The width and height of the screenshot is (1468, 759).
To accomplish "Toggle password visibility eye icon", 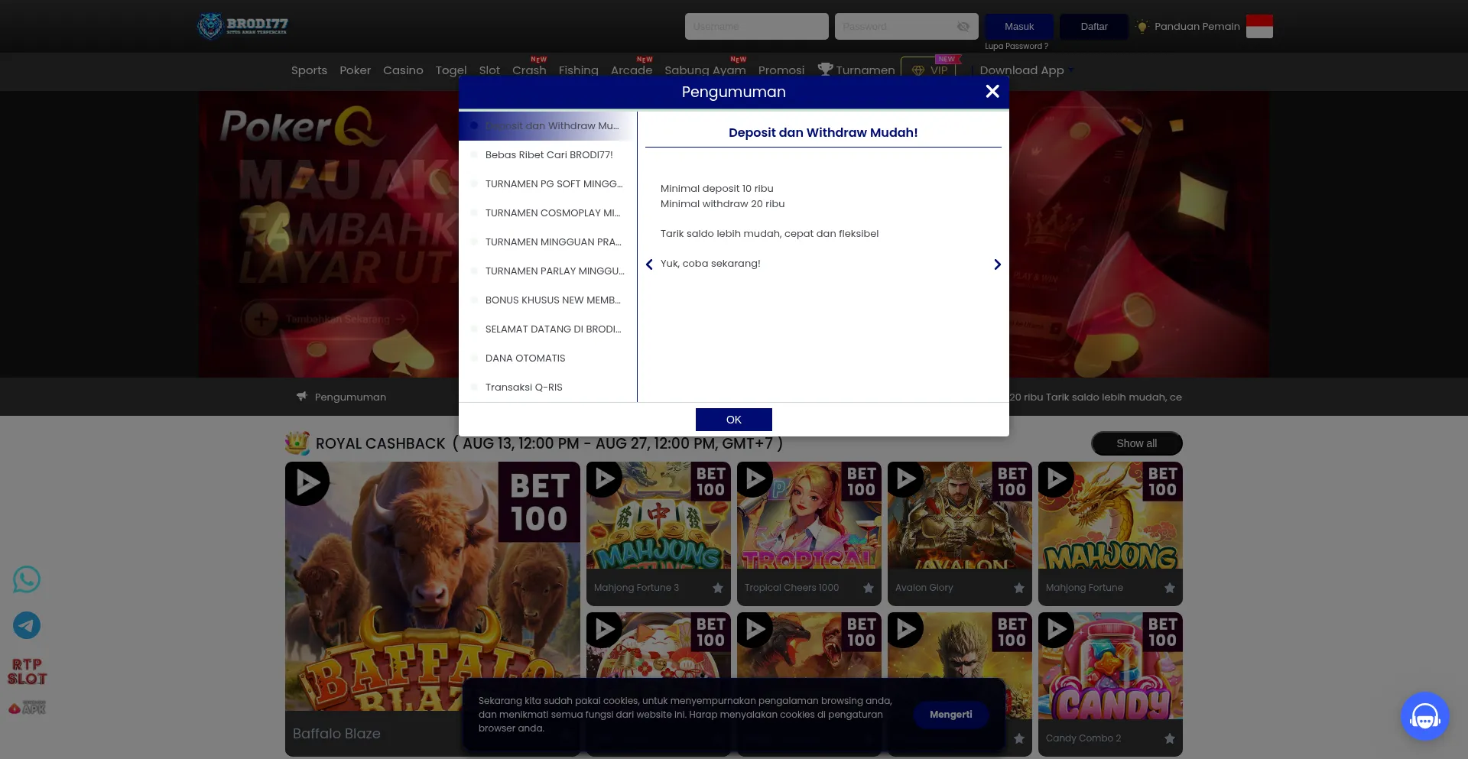I will point(963,27).
